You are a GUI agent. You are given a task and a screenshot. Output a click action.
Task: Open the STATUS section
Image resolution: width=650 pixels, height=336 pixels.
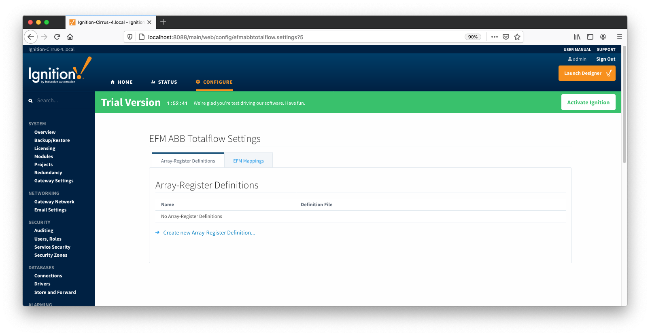click(164, 82)
